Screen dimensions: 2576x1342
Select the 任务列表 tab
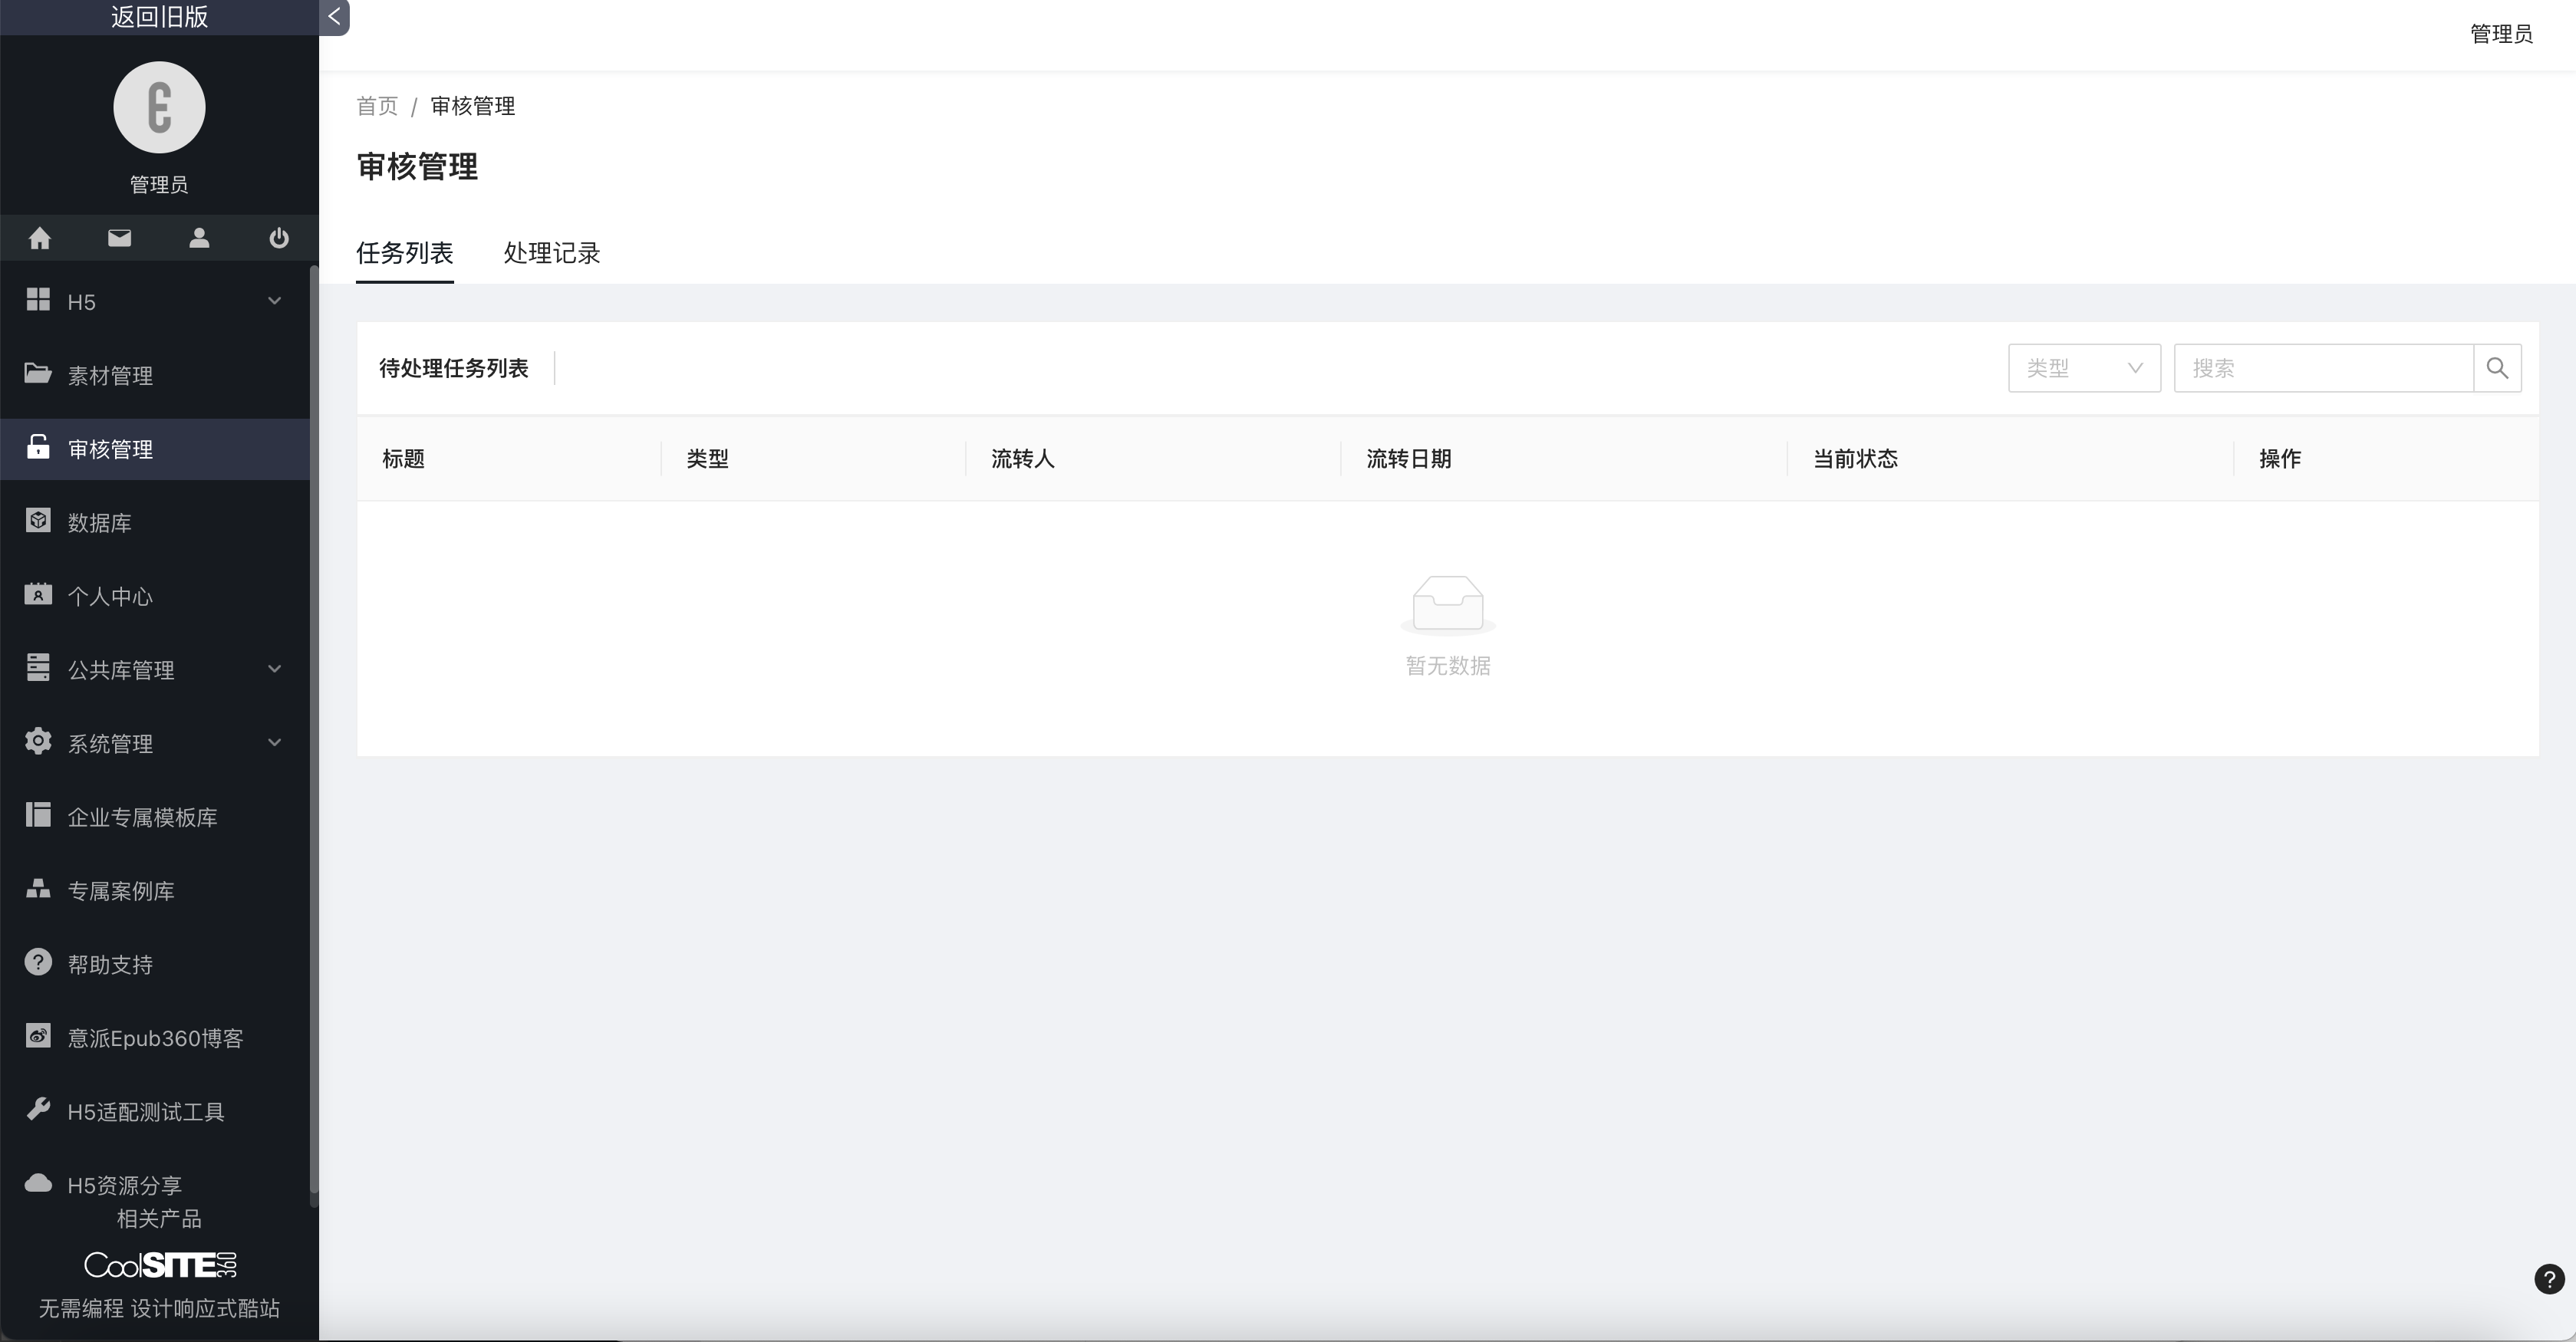[405, 254]
